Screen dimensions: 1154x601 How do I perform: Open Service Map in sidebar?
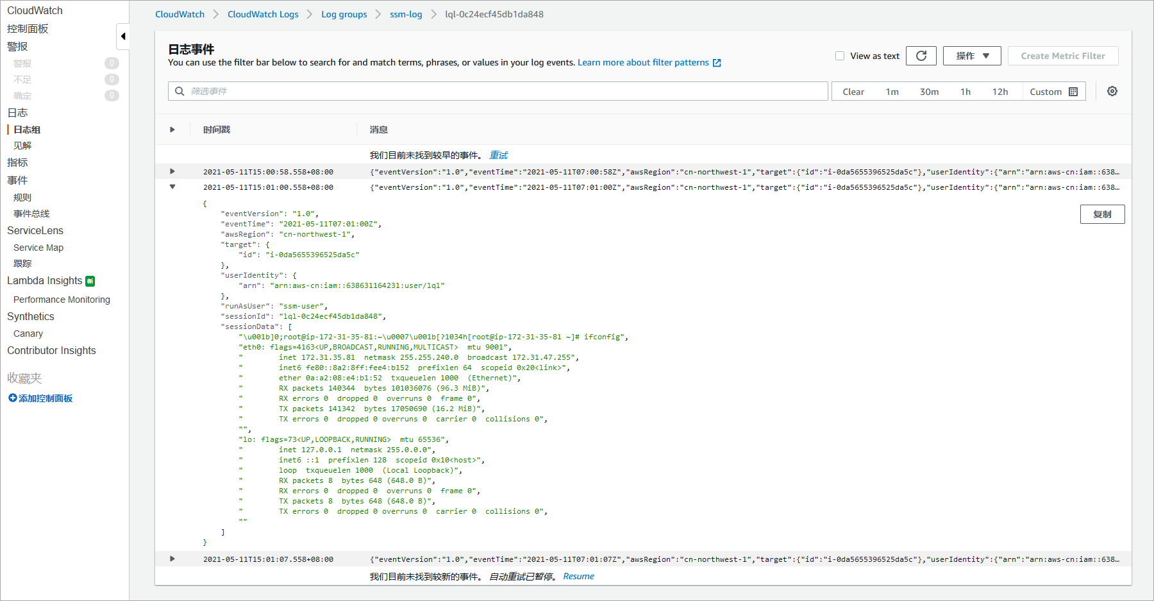point(38,248)
